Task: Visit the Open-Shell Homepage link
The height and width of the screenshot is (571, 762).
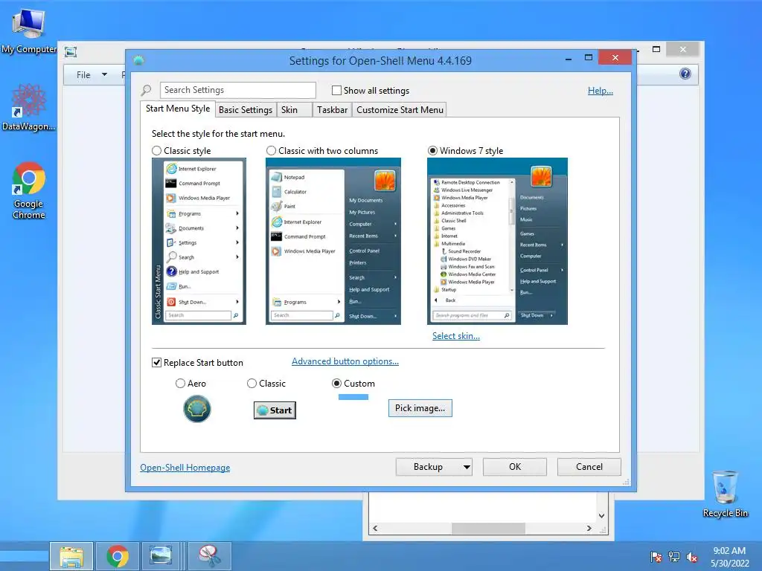Action: tap(185, 468)
